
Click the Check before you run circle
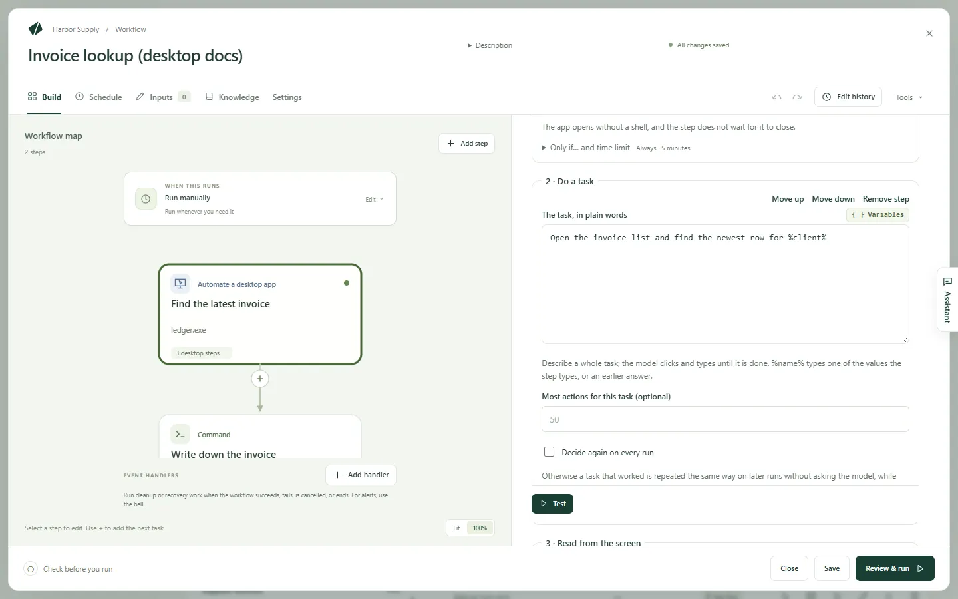point(31,569)
